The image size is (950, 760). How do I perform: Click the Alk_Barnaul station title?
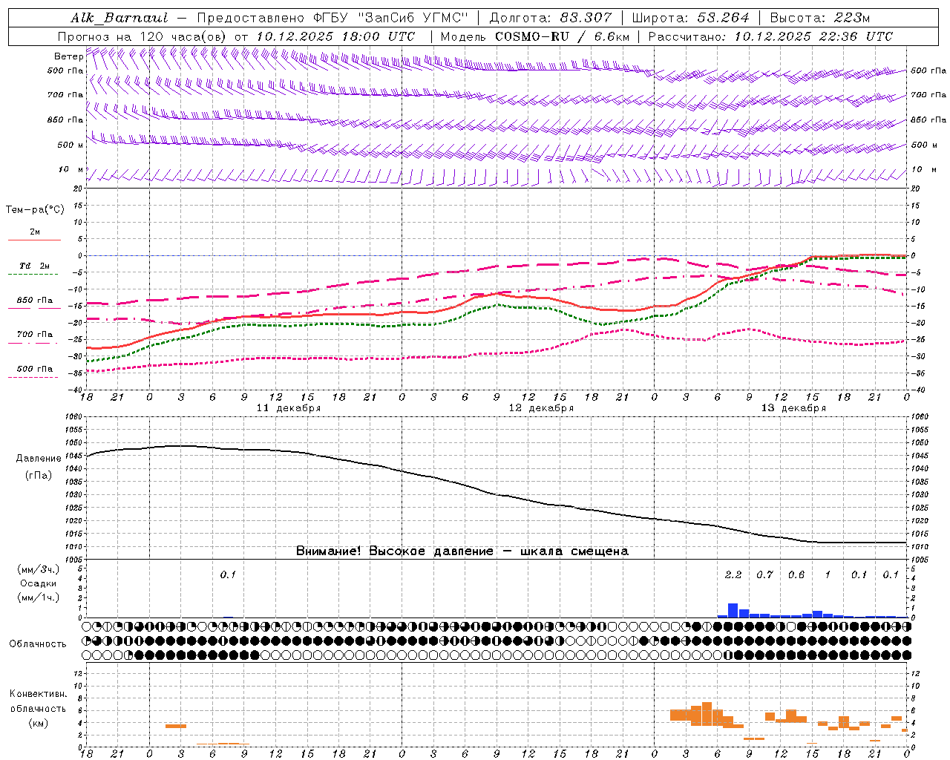pyautogui.click(x=119, y=18)
